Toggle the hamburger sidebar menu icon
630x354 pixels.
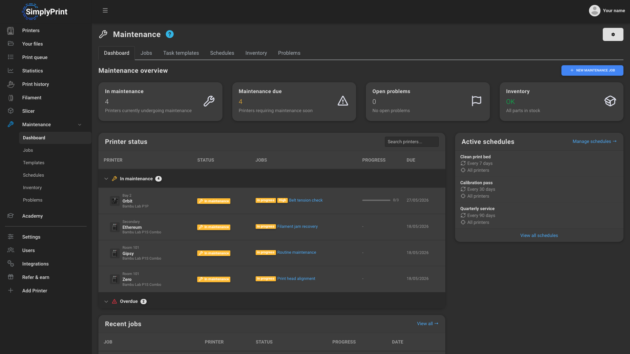[x=105, y=10]
